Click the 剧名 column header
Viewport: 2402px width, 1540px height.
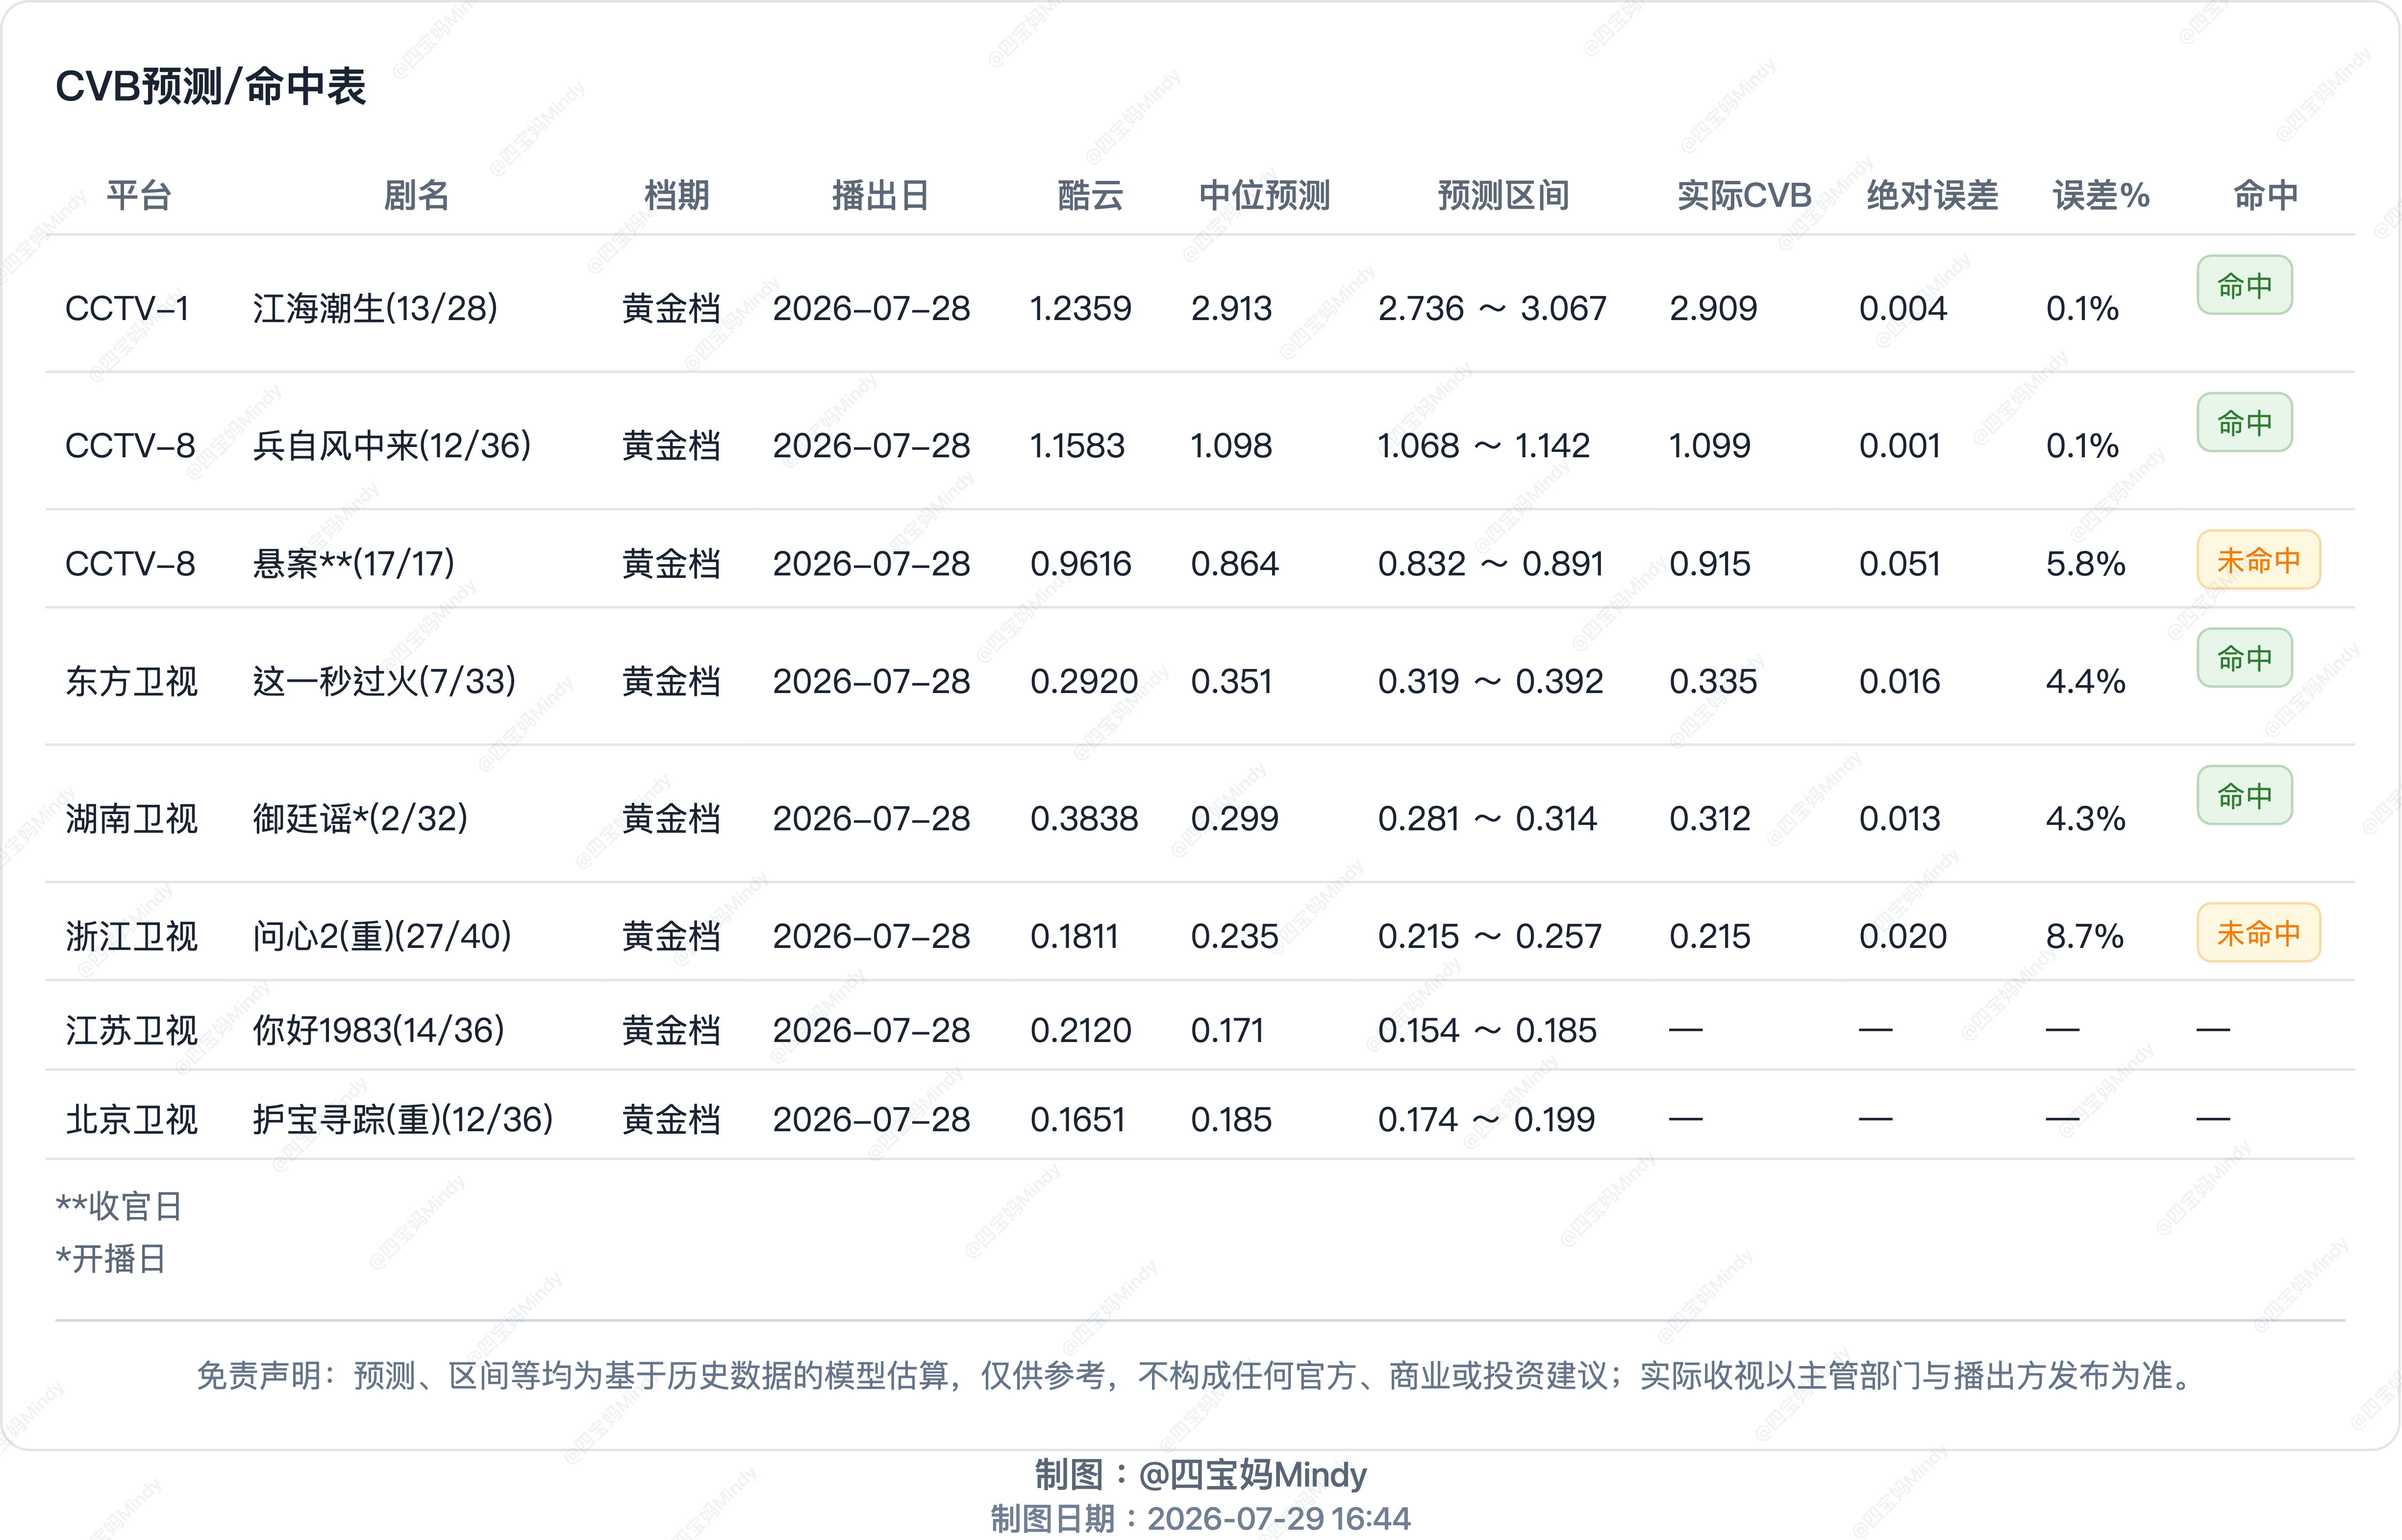(416, 195)
